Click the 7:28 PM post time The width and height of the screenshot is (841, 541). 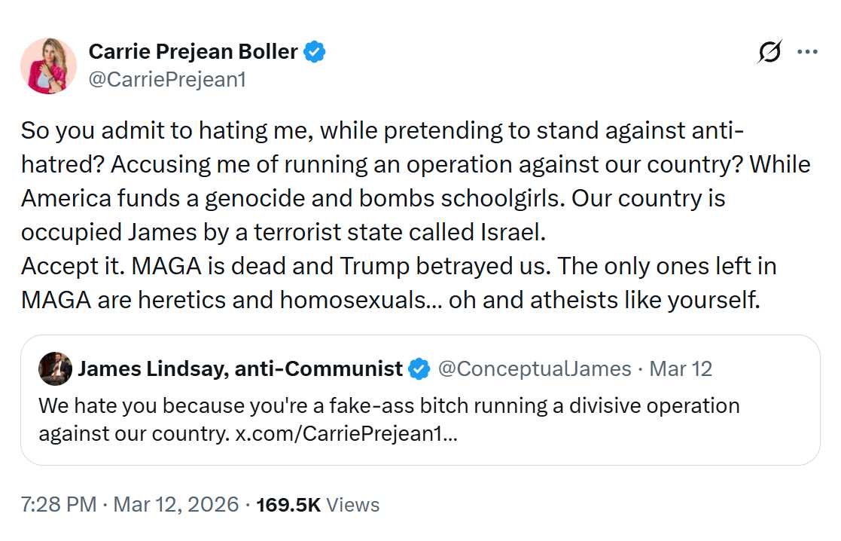tap(58, 504)
